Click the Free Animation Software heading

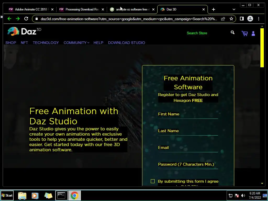point(188,82)
